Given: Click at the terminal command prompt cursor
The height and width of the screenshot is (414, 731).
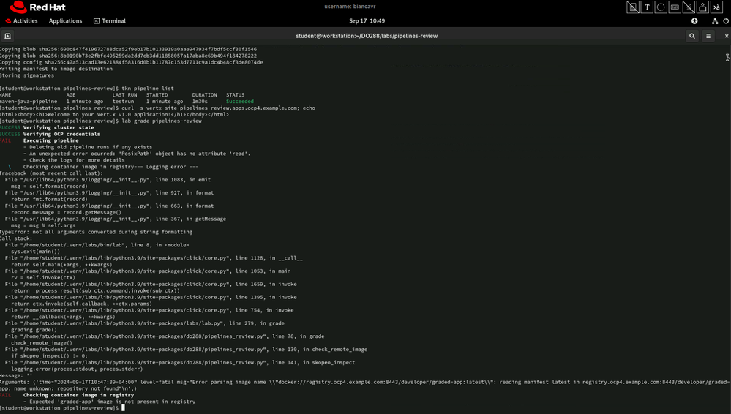Looking at the screenshot, I should (x=124, y=408).
